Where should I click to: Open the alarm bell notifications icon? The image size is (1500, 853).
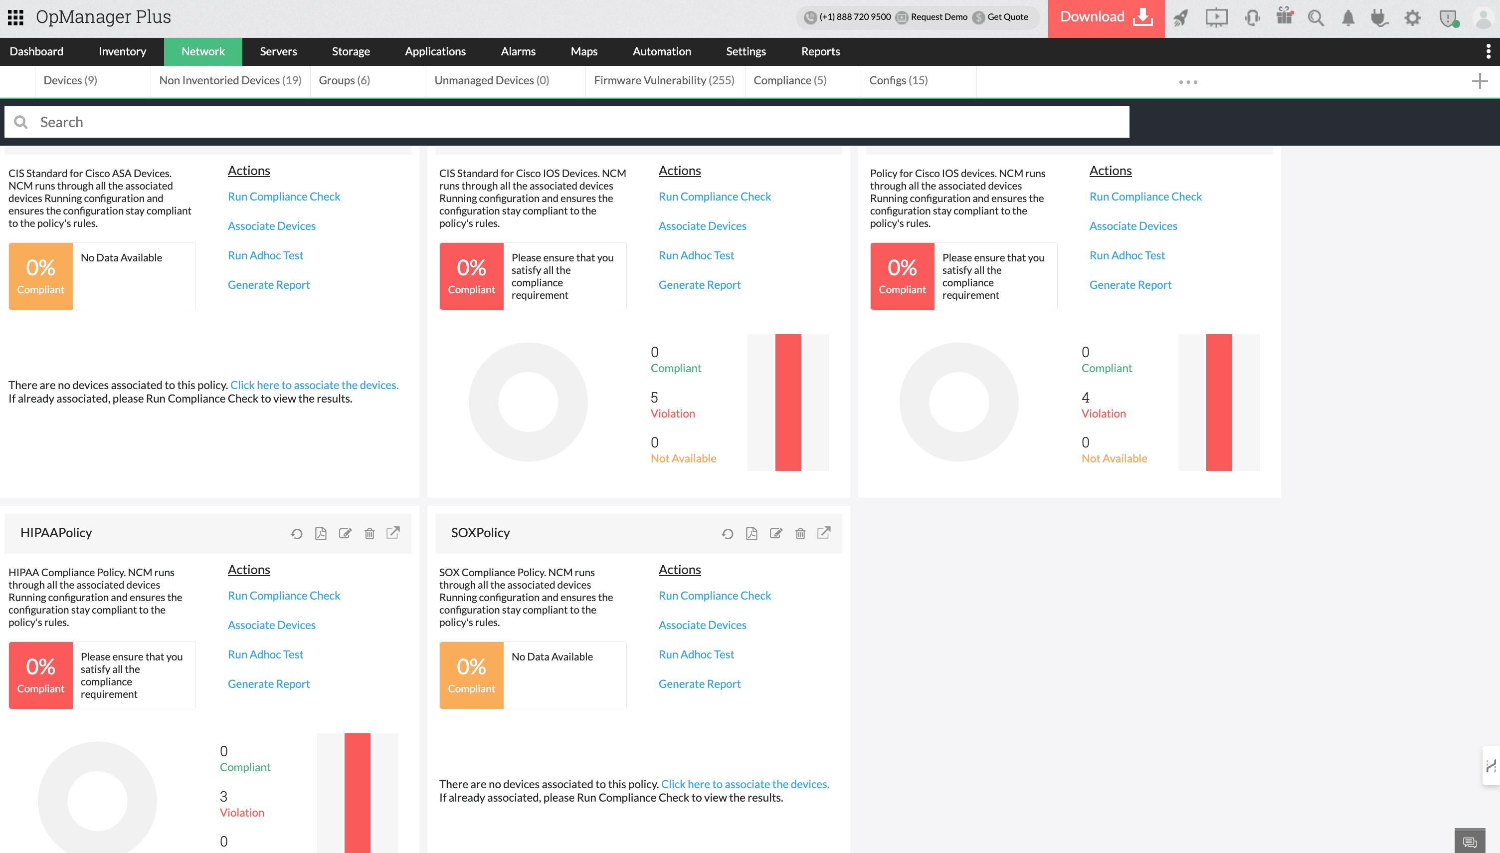[x=1348, y=18]
